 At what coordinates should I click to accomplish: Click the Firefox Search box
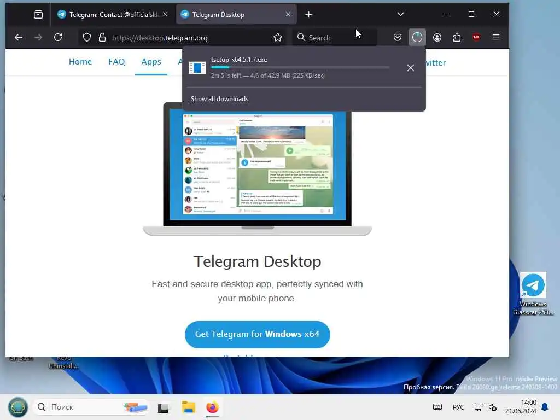coord(334,38)
